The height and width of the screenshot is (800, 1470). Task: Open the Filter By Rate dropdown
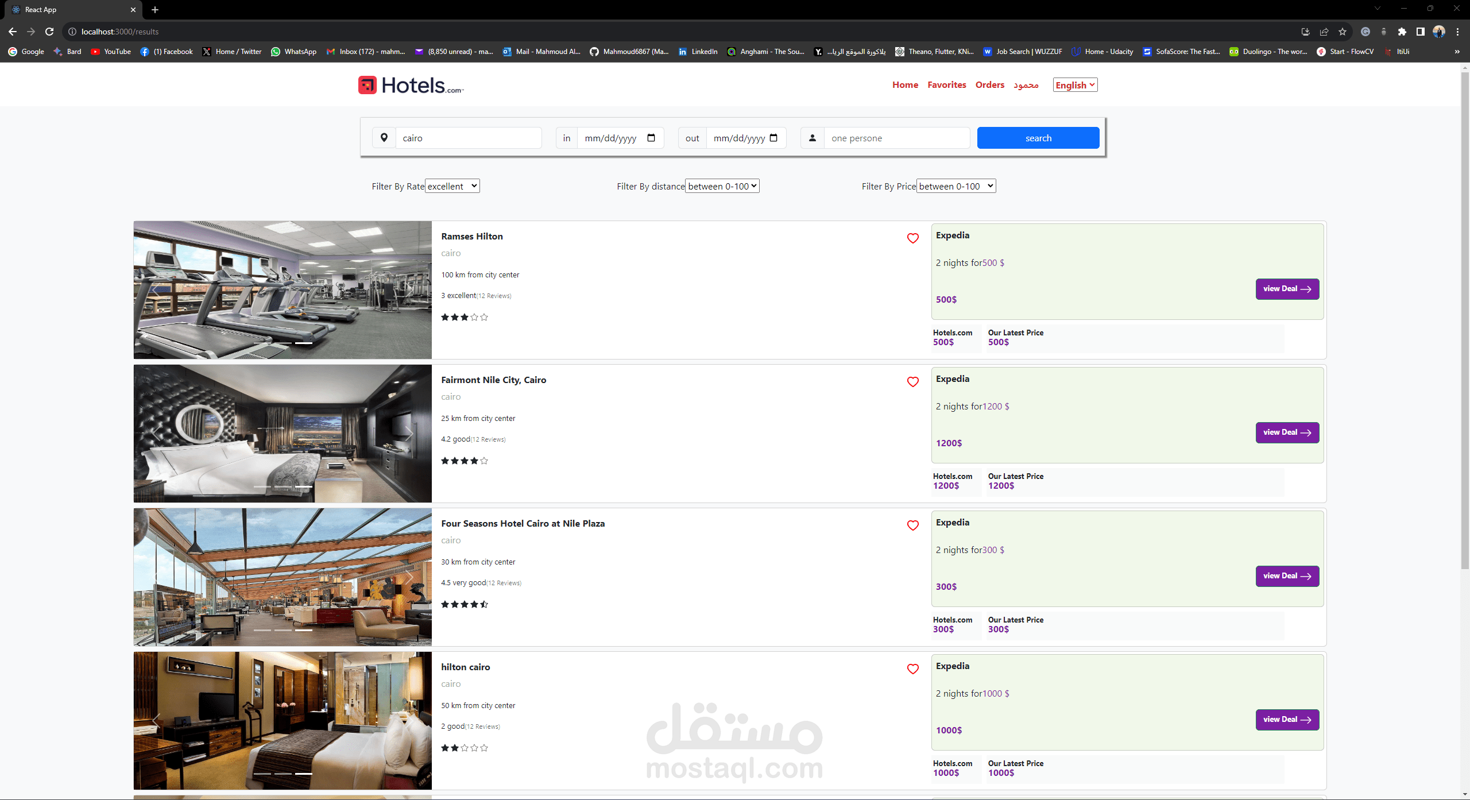click(x=452, y=186)
